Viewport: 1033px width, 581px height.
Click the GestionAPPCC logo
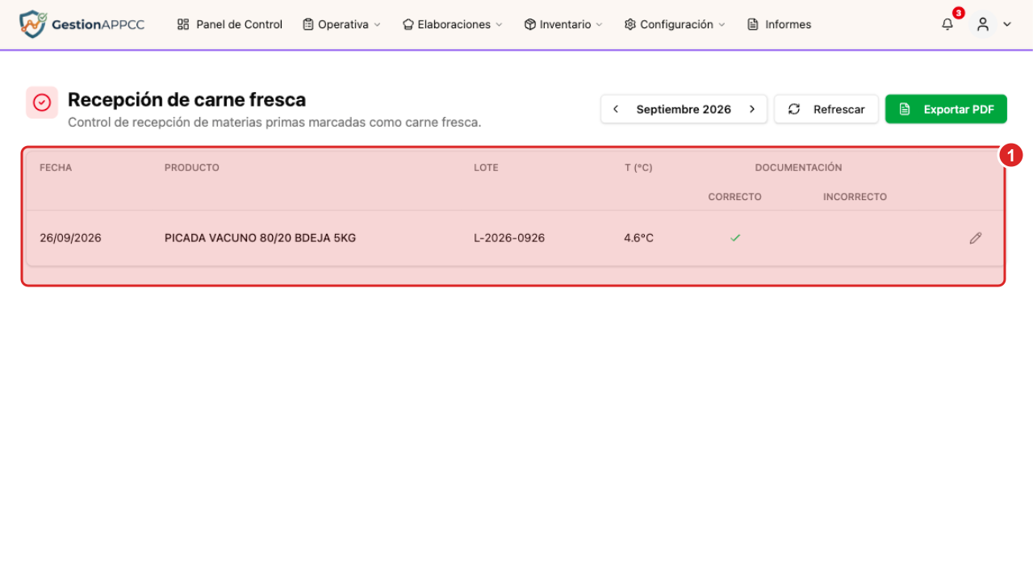[82, 24]
